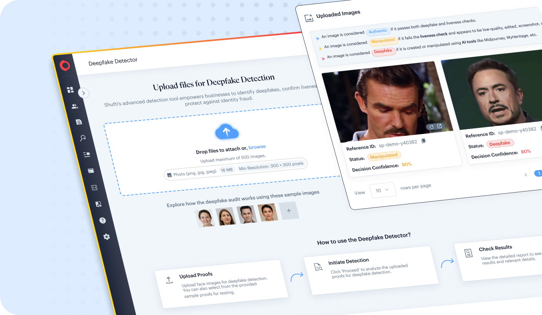Image resolution: width=542 pixels, height=315 pixels.
Task: Click the Deepfake badge in the legend
Action: point(383,51)
